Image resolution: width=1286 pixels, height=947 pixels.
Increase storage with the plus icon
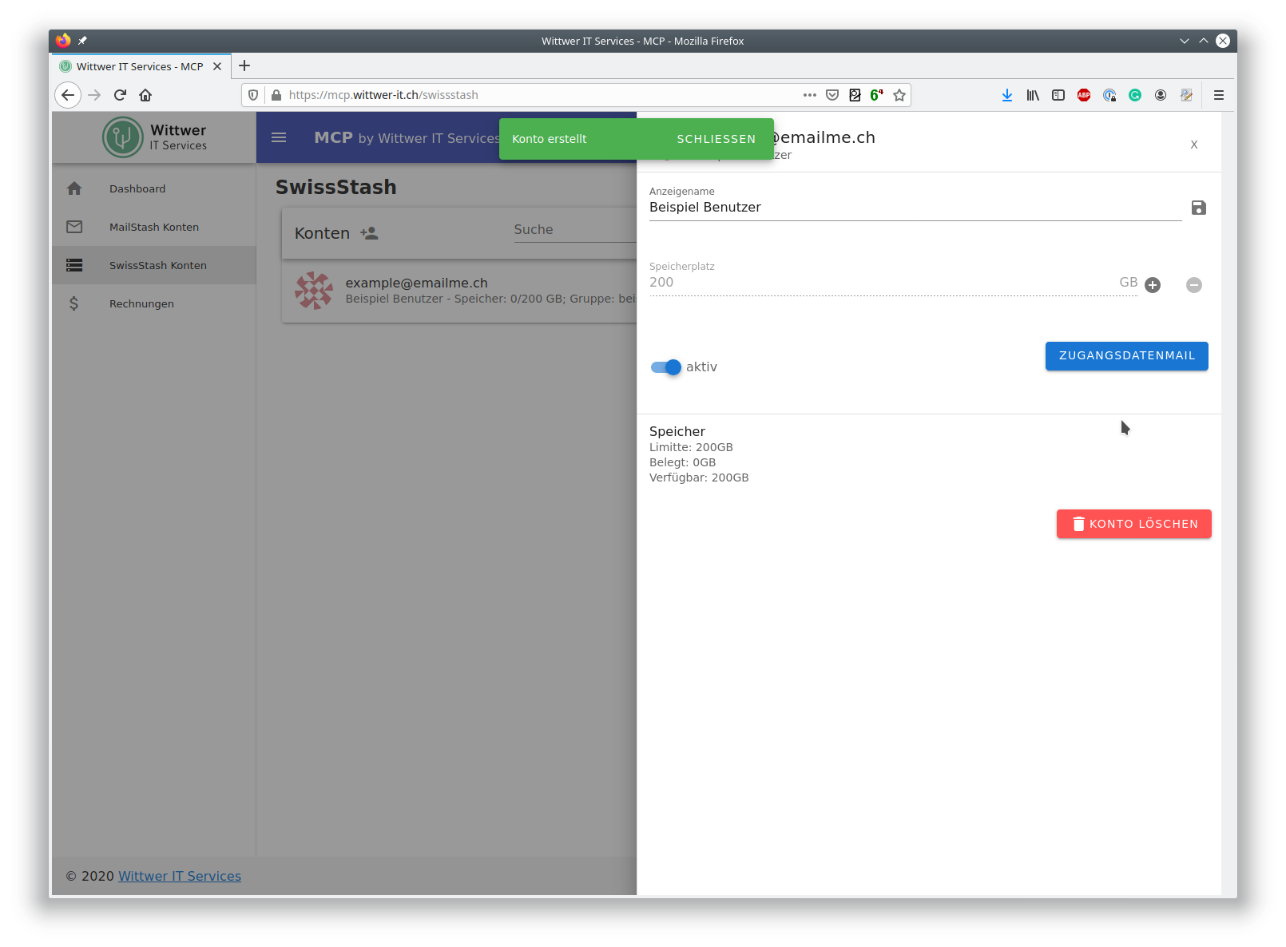coord(1153,285)
